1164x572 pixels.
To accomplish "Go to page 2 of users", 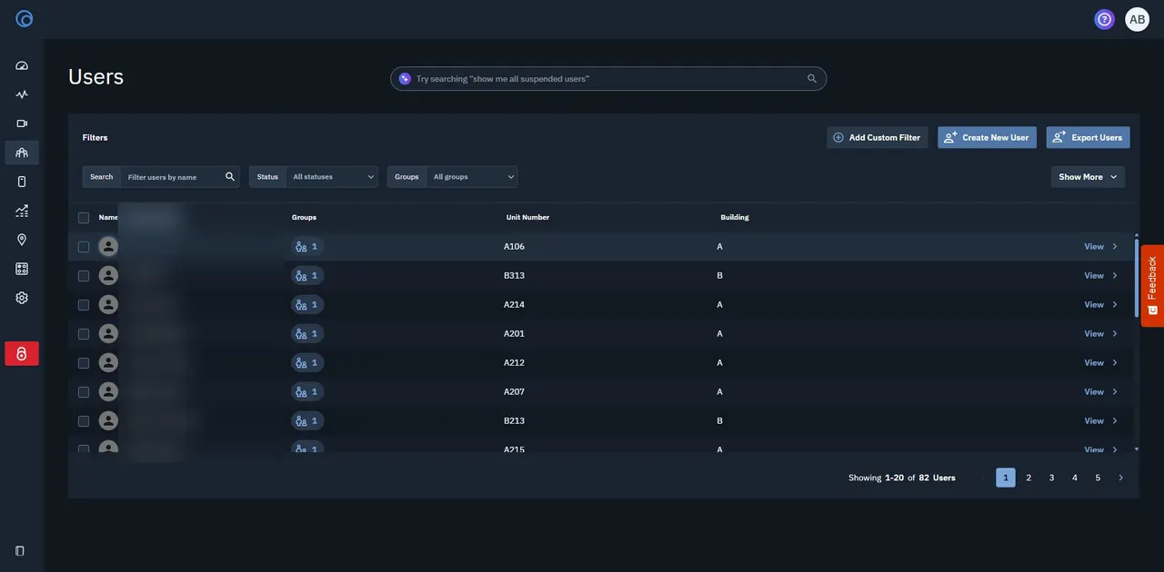I will click(1029, 478).
